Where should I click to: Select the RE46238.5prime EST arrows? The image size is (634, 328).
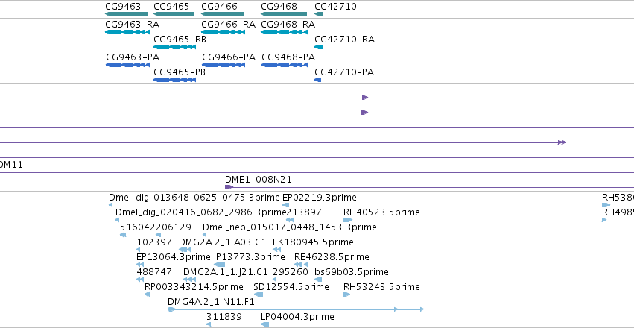pos(301,265)
